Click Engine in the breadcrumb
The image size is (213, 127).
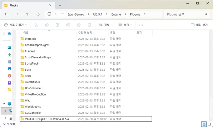(116, 14)
